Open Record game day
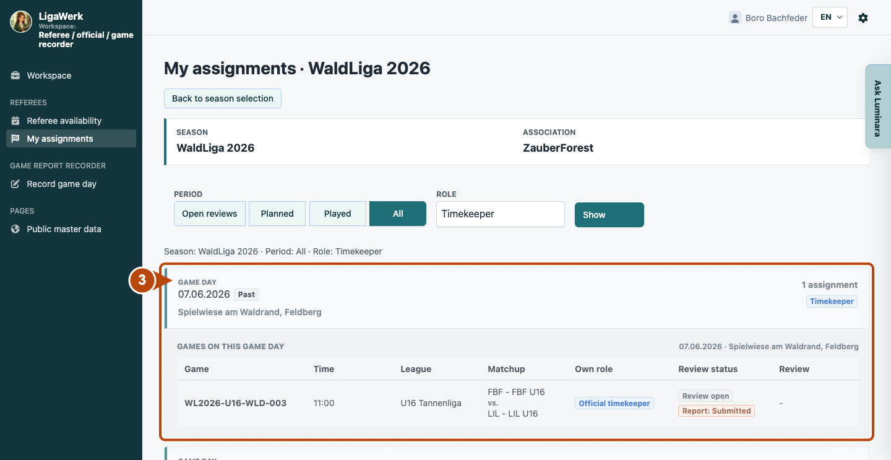Screen dimensions: 891x460 pyautogui.click(x=71, y=184)
